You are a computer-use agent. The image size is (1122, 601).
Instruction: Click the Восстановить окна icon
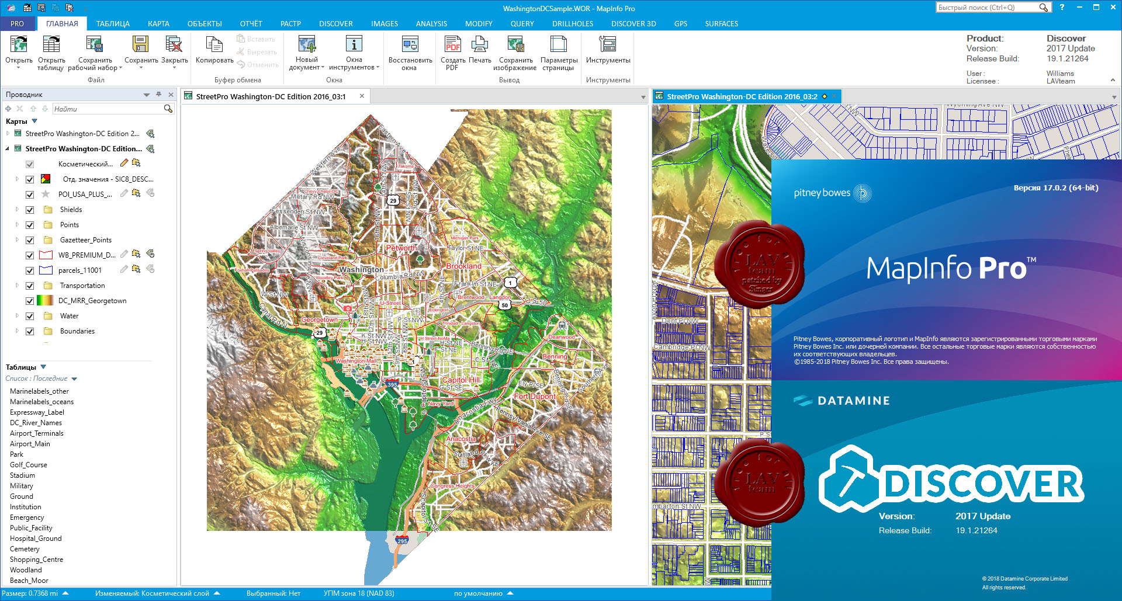coord(410,44)
